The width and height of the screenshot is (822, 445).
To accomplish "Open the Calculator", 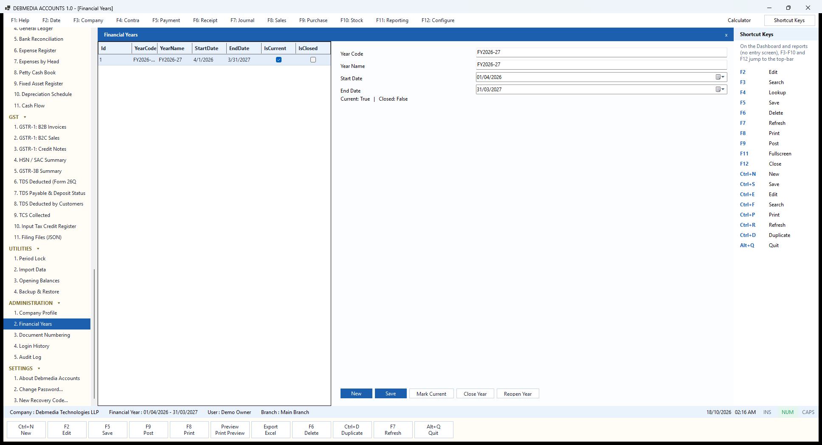I will point(739,20).
